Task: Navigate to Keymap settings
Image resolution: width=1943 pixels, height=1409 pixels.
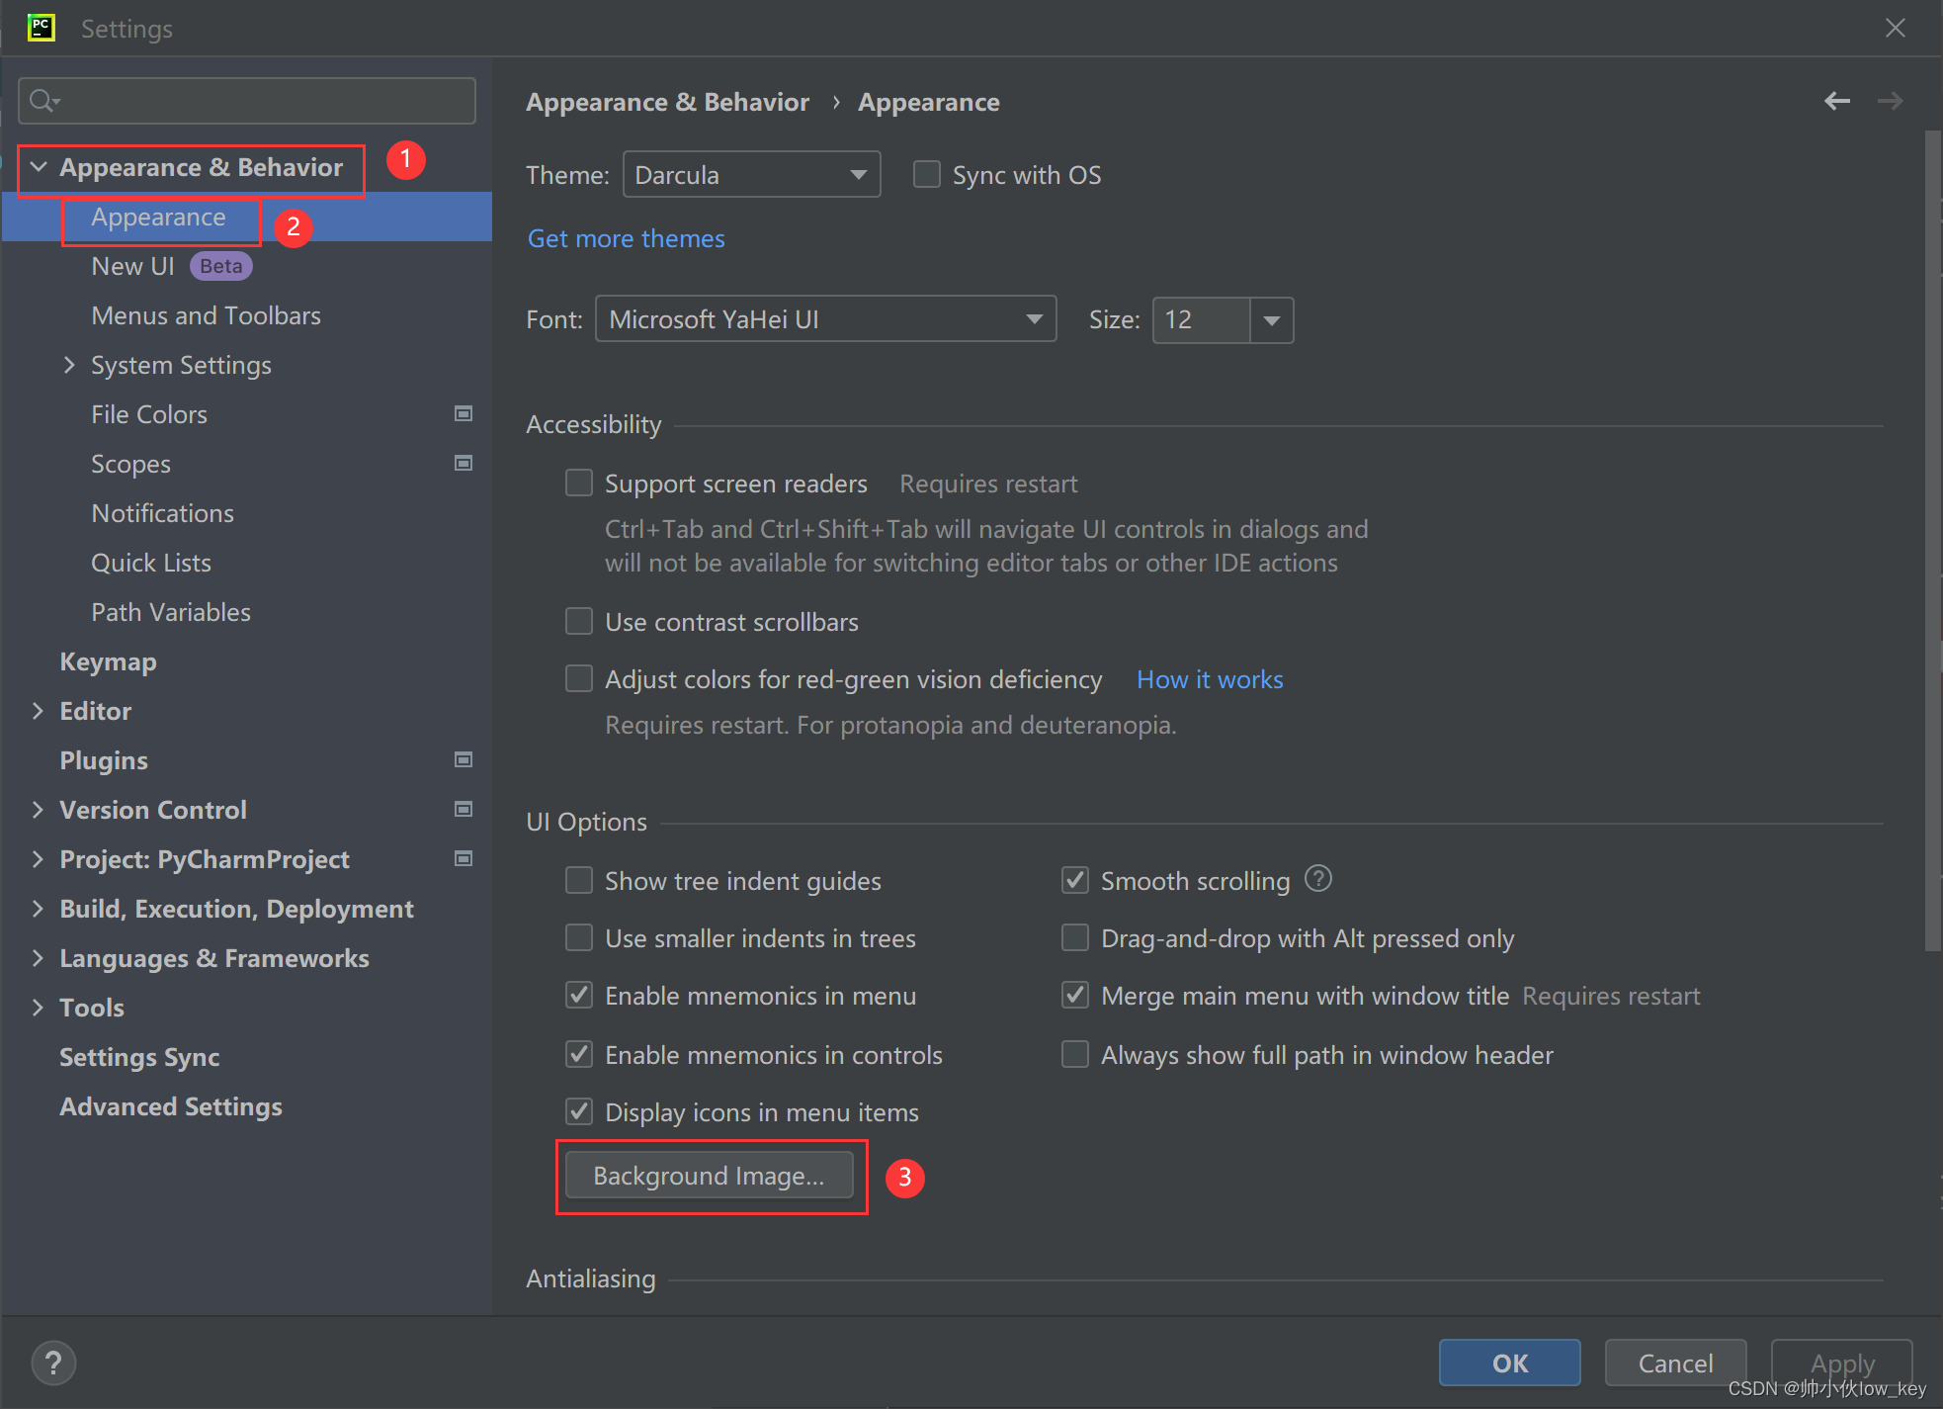Action: (x=104, y=660)
